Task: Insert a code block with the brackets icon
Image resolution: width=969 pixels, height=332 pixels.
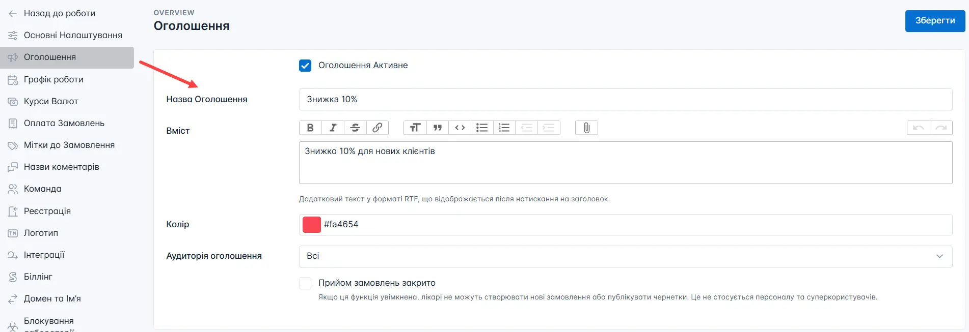Action: (x=460, y=128)
